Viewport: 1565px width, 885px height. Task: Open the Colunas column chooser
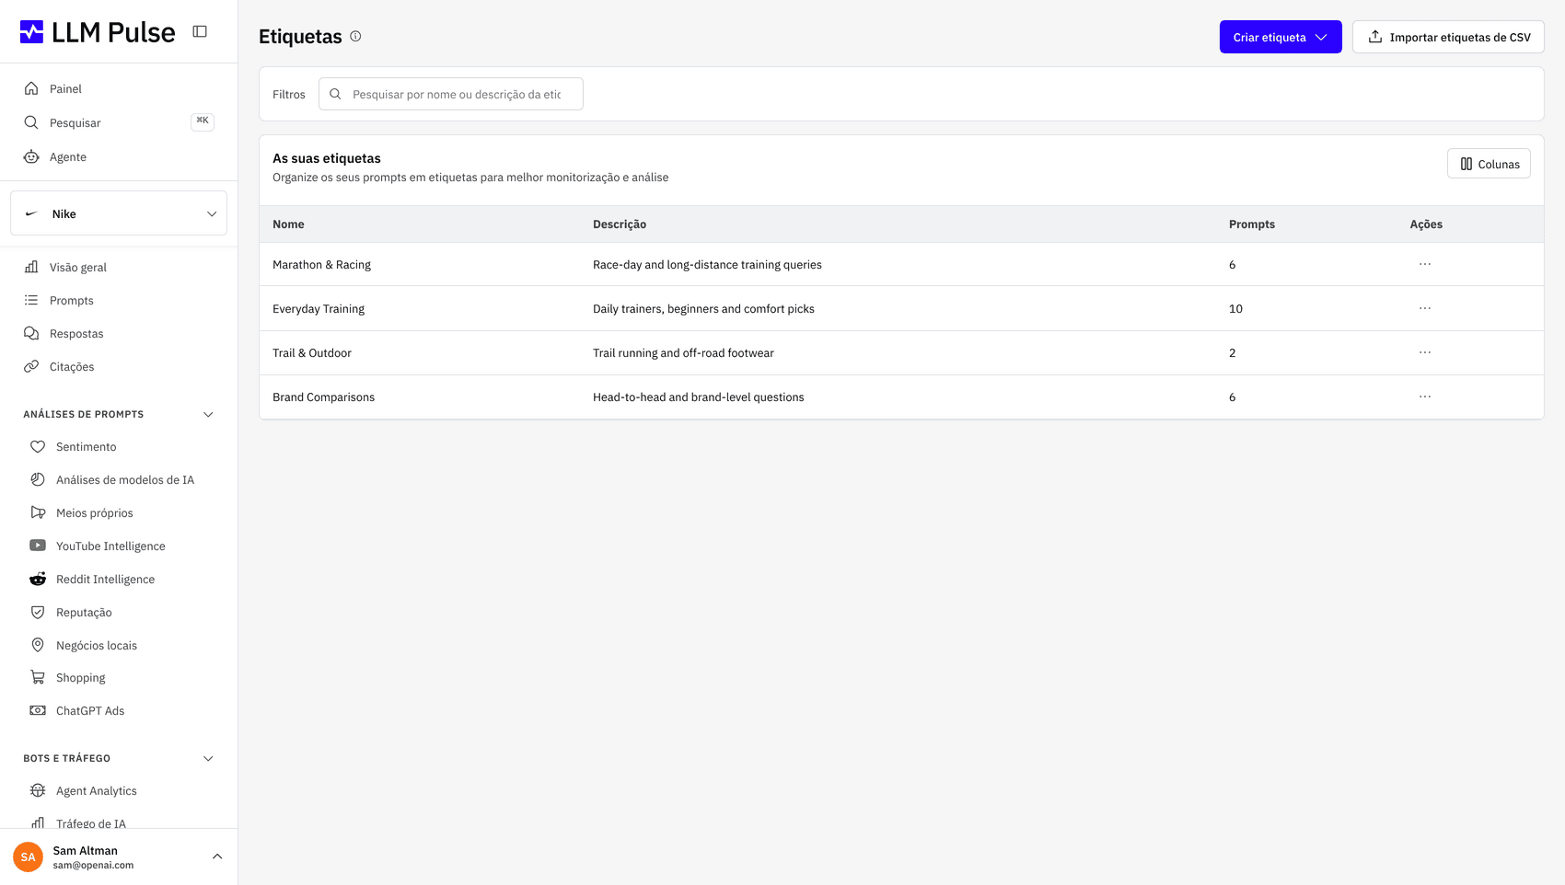[x=1489, y=164]
